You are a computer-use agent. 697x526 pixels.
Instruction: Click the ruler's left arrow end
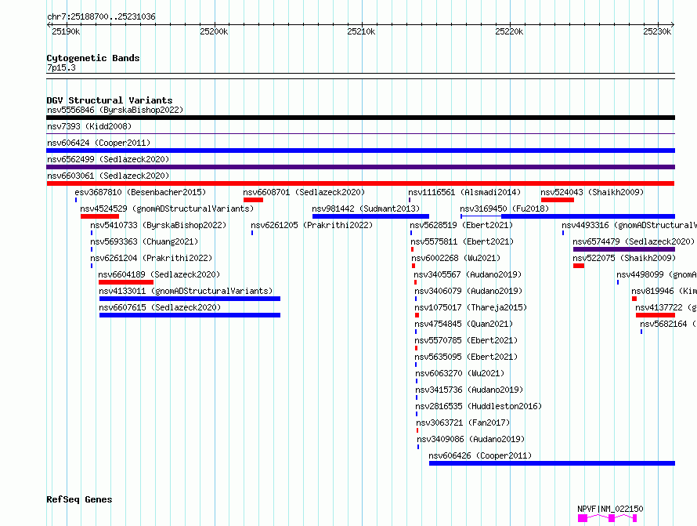pyautogui.click(x=49, y=25)
